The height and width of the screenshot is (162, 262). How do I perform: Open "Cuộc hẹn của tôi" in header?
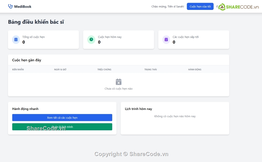(x=200, y=6)
